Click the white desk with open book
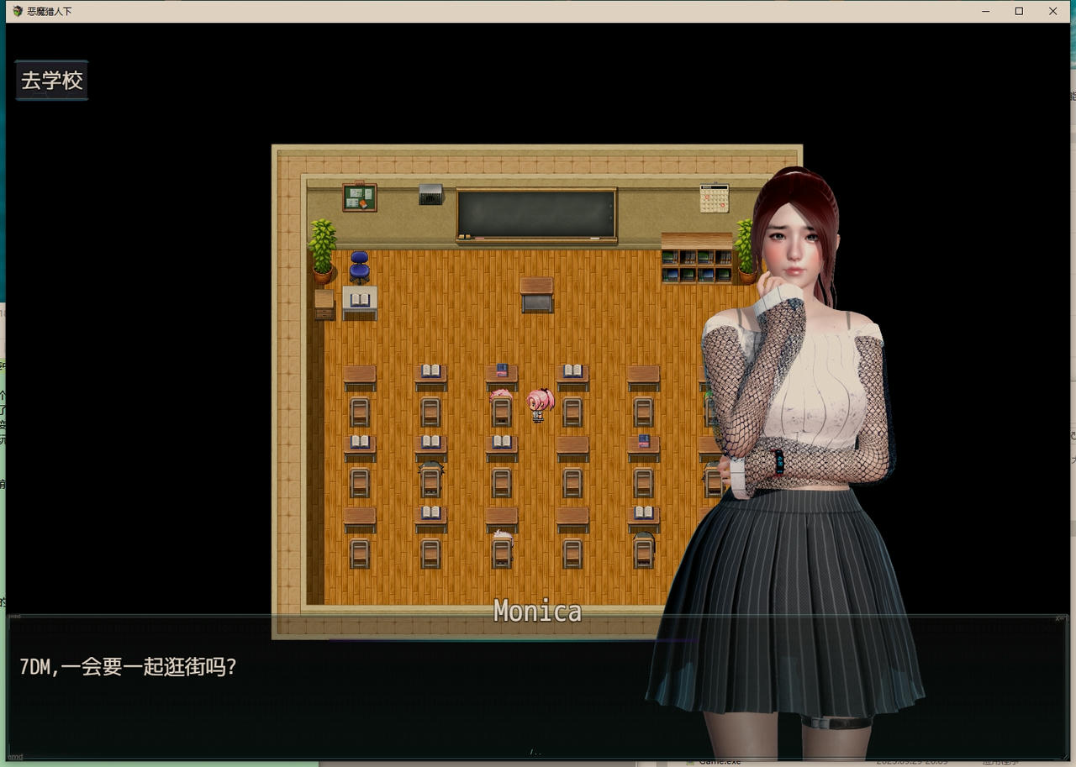Image resolution: width=1076 pixels, height=767 pixels. (x=360, y=301)
